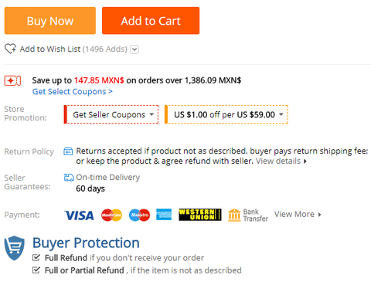Click the Return Policy box icon

[68, 151]
